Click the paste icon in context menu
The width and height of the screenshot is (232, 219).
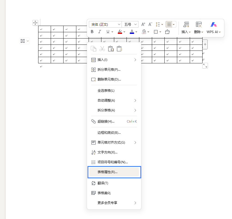coord(111,49)
